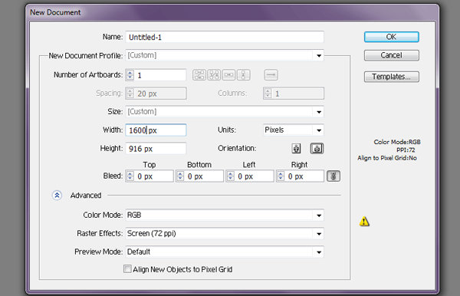Click the Color Mode:RGB summary text
460x296 pixels.
click(397, 142)
